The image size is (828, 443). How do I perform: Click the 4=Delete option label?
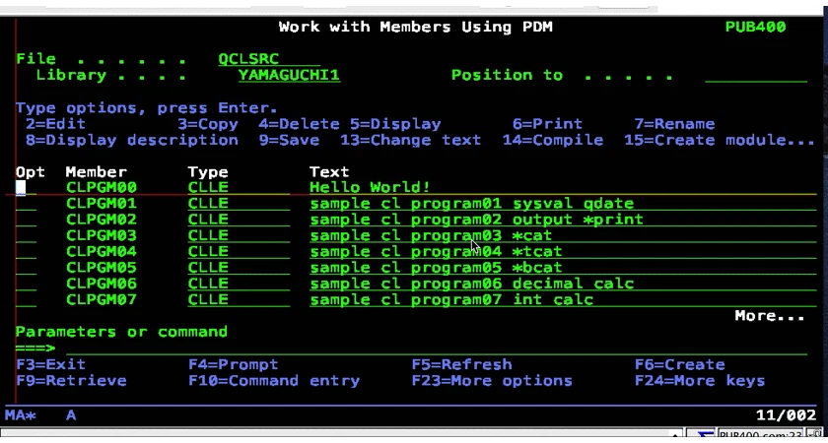click(x=299, y=124)
